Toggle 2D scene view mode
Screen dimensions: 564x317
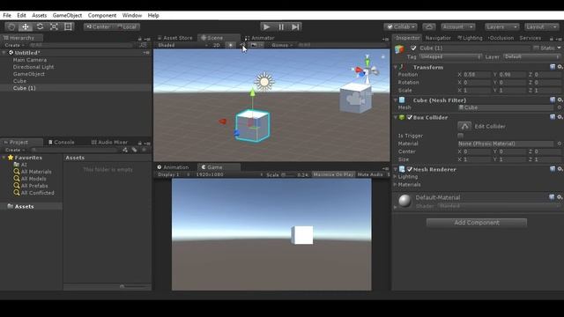(216, 45)
